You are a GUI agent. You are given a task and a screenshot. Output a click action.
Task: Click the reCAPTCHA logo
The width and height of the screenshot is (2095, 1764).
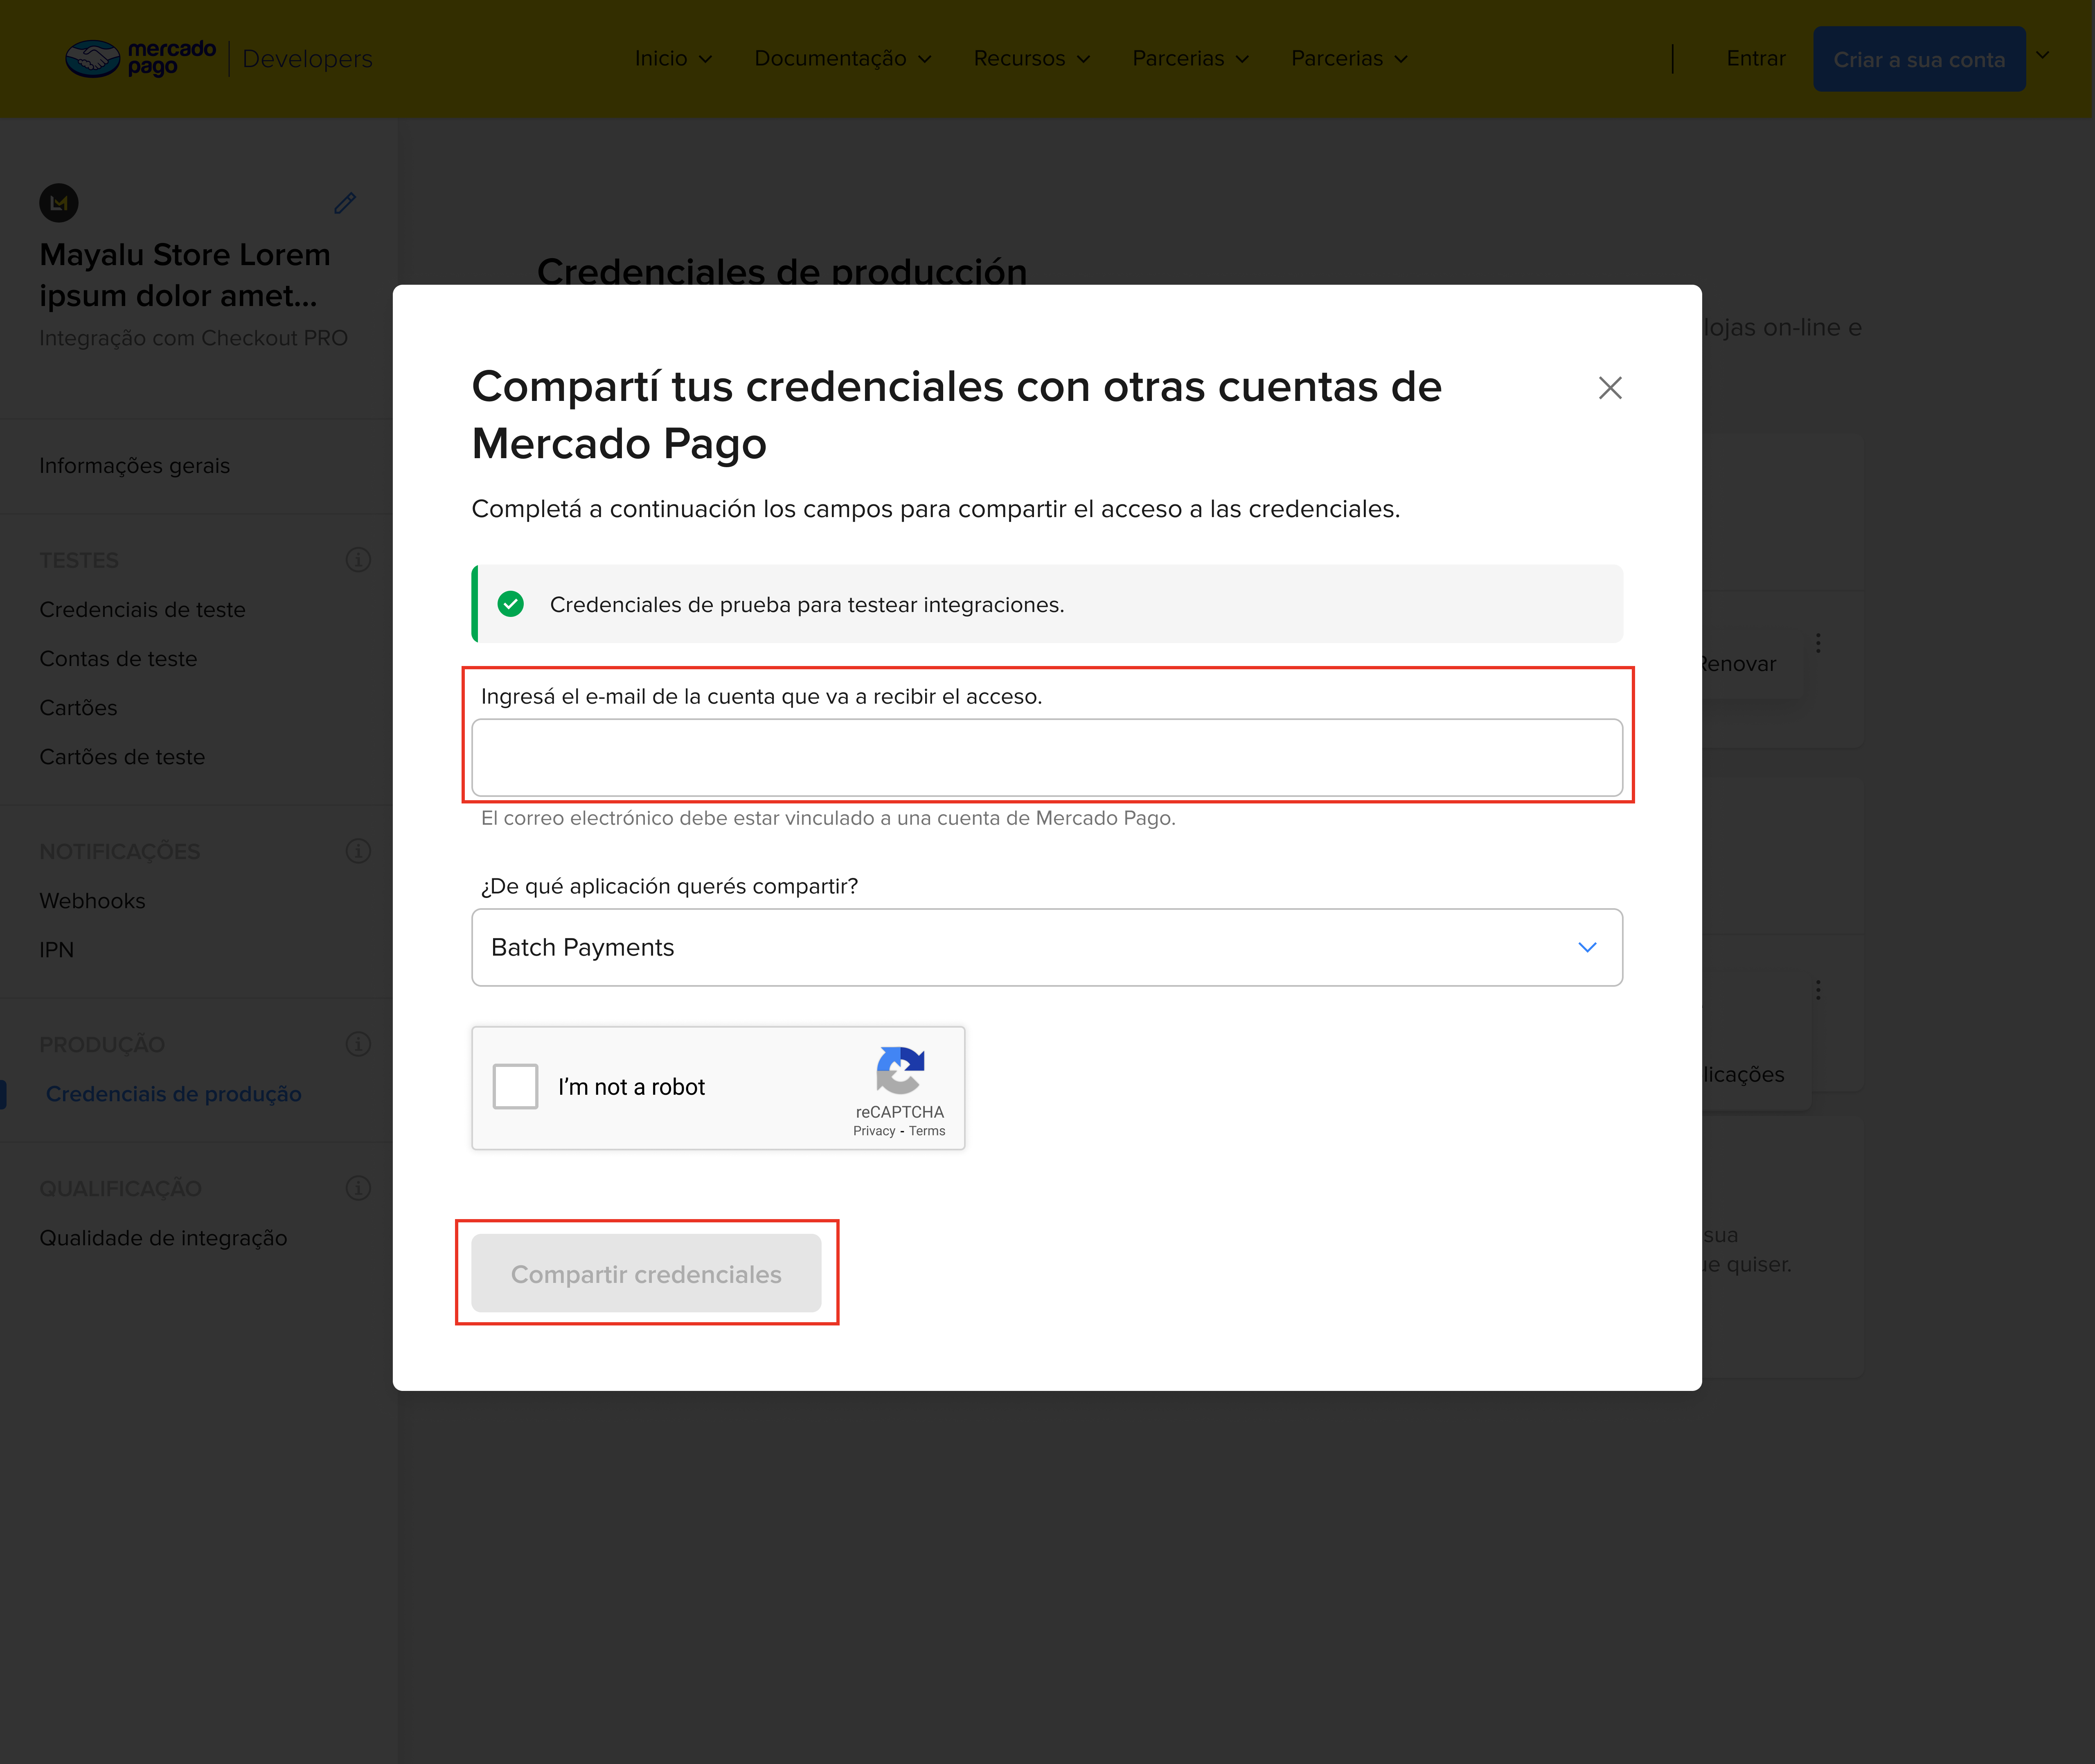[900, 1070]
